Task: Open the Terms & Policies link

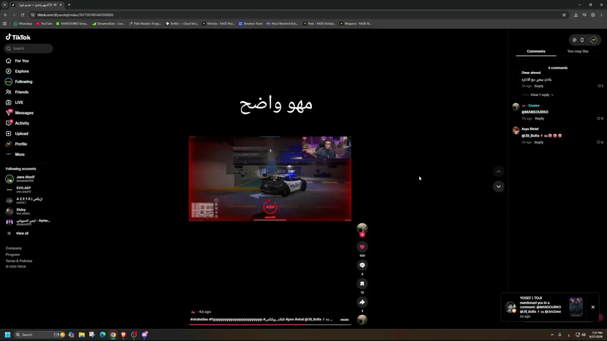Action: point(19,261)
